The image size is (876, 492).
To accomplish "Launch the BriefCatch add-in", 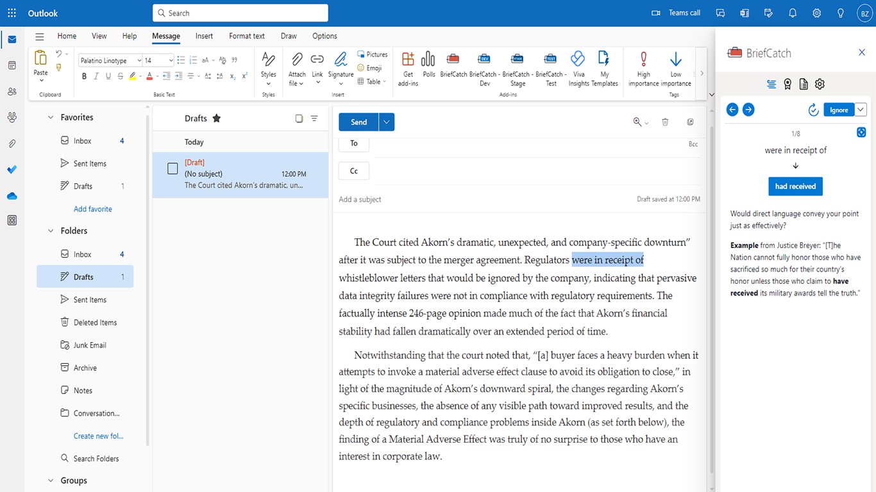I will coord(453,64).
